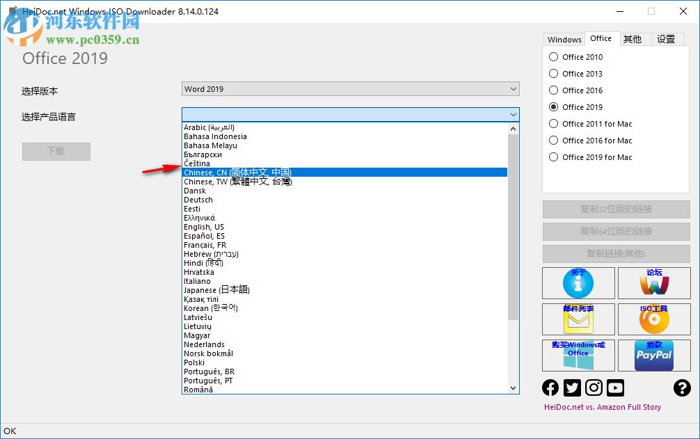Click the PayPal 捐款 donation icon
700x439 pixels.
654,356
